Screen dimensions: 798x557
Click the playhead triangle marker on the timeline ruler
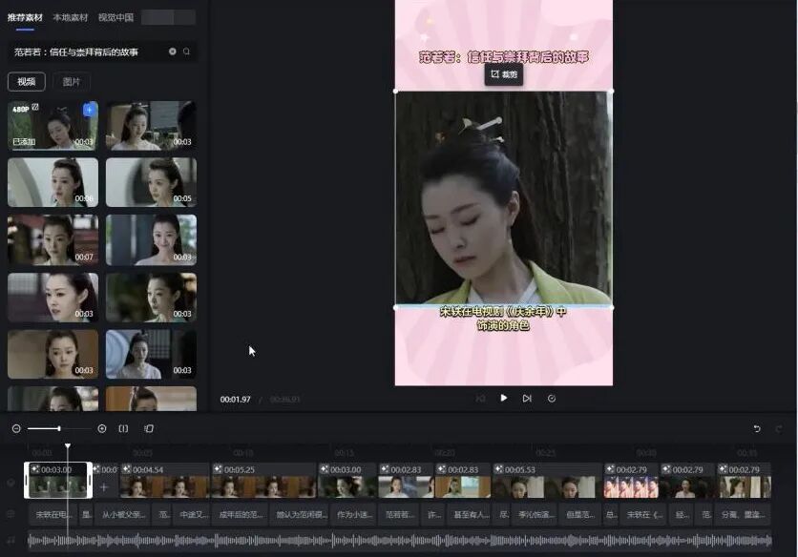pos(68,444)
